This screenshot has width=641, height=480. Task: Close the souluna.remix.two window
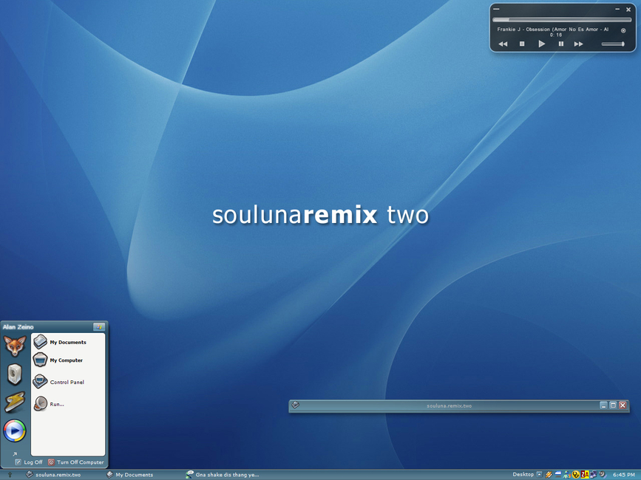click(623, 405)
